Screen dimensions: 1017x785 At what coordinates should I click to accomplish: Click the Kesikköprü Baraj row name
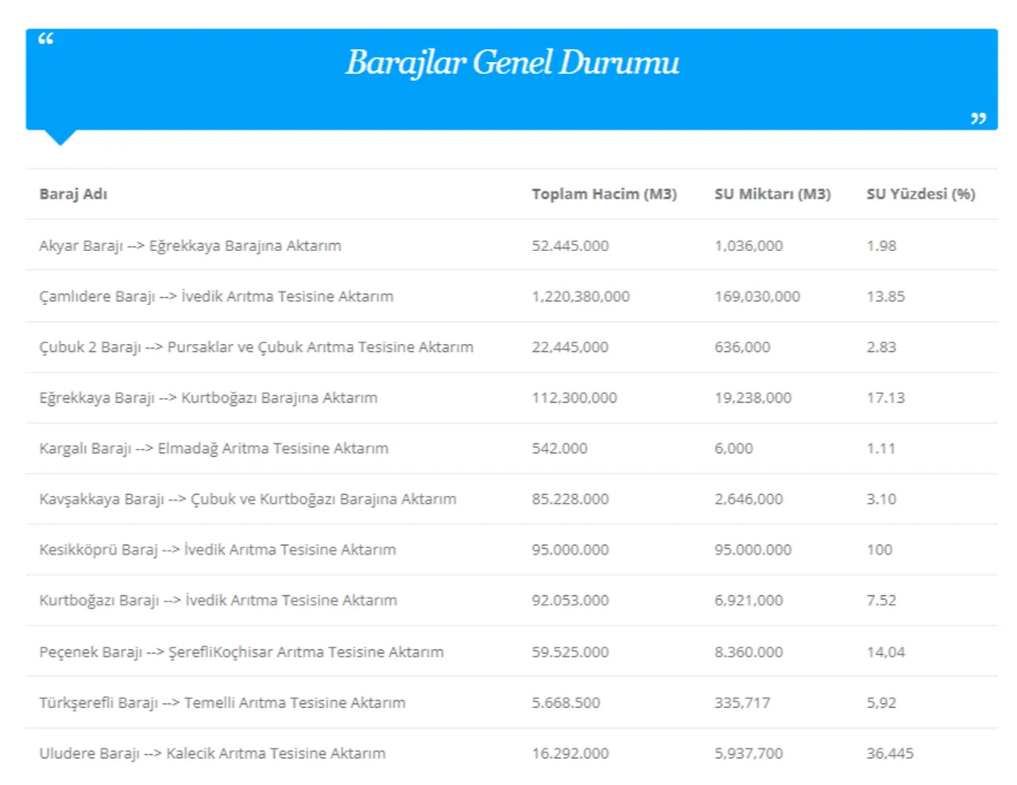coord(217,550)
